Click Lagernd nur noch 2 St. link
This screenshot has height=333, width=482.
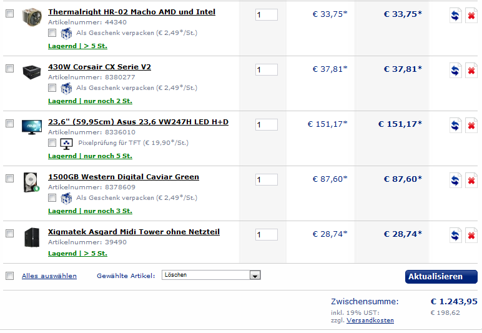[90, 101]
